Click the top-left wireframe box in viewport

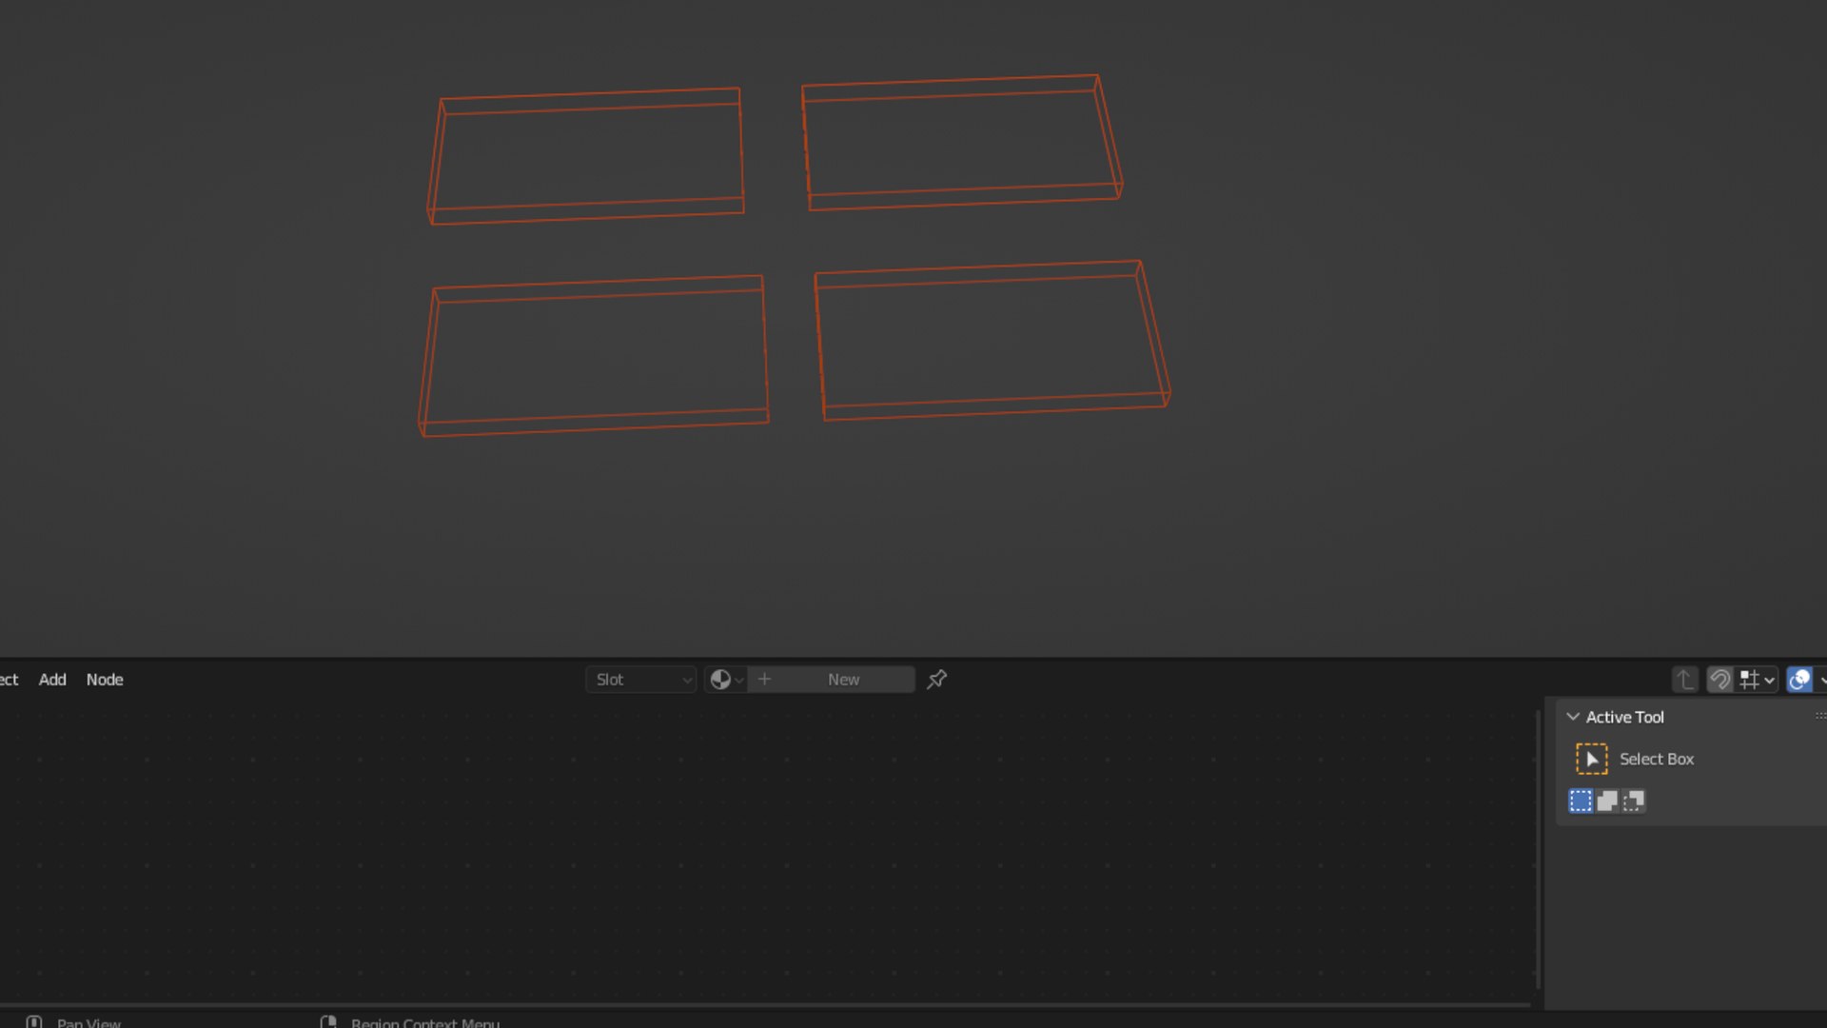pos(586,157)
